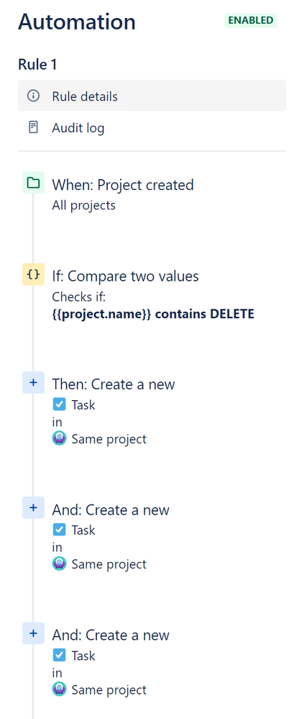Click project avatar in the last And action
Viewport: 307px width, 719px height.
coord(59,689)
